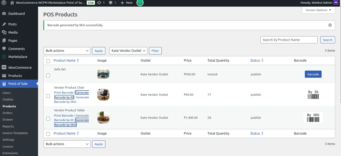Click Print Barcode link for Vendor Product Table
Image resolution: width=341 pixels, height=156 pixels.
64,116
